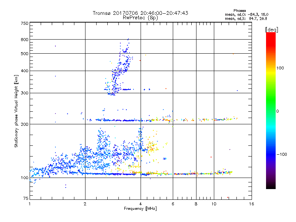
Task: Click the y-axis tick label '75'
Action: click(x=26, y=198)
